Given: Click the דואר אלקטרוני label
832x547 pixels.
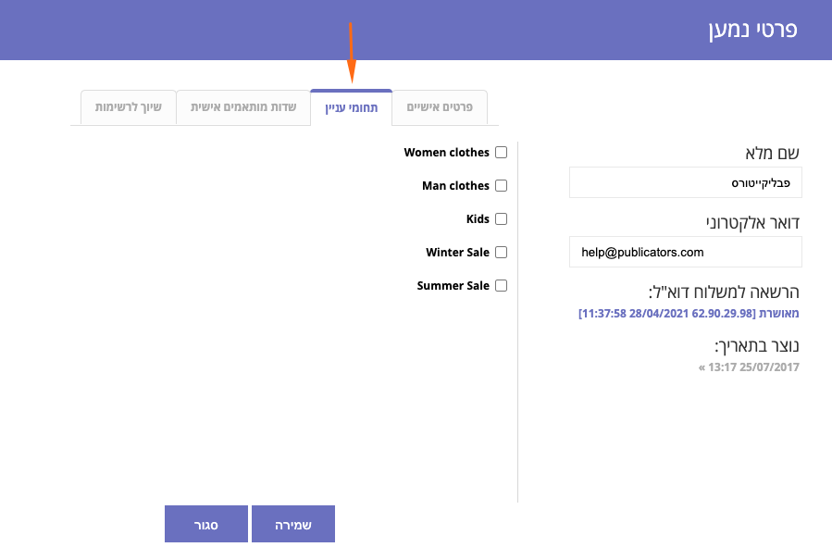Looking at the screenshot, I should click(x=752, y=223).
